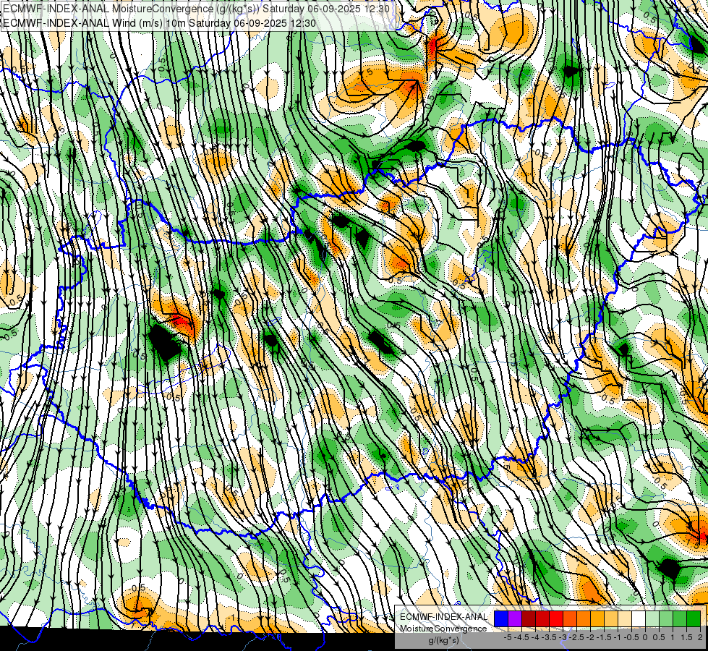This screenshot has height=651, width=708.
Task: Click the Wind (m/s) 10m title line
Action: click(x=159, y=23)
